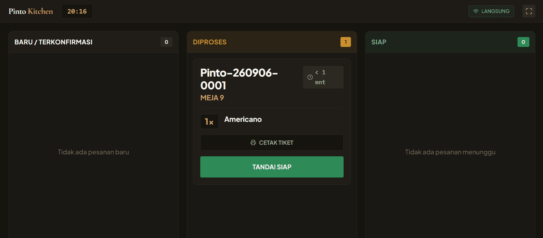Click the clock icon on order timer
The height and width of the screenshot is (238, 543).
pos(310,77)
